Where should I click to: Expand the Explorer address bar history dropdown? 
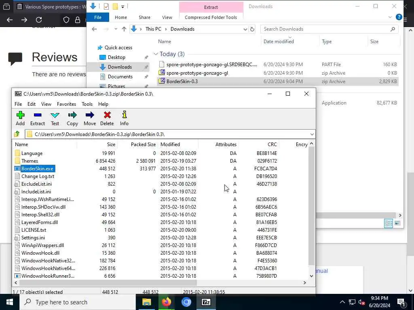pyautogui.click(x=245, y=29)
